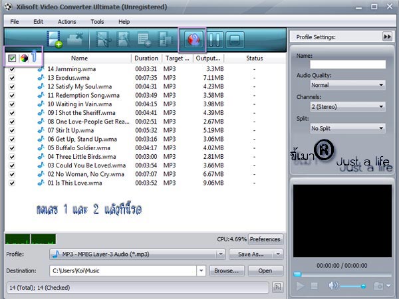Screen dimensions: 399x299
Task: Click Browse... to choose destination
Action: click(227, 270)
